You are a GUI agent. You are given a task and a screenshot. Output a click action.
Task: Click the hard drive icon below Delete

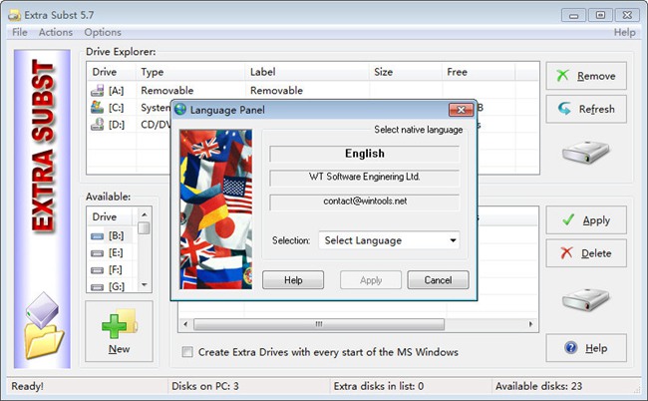[x=585, y=298]
